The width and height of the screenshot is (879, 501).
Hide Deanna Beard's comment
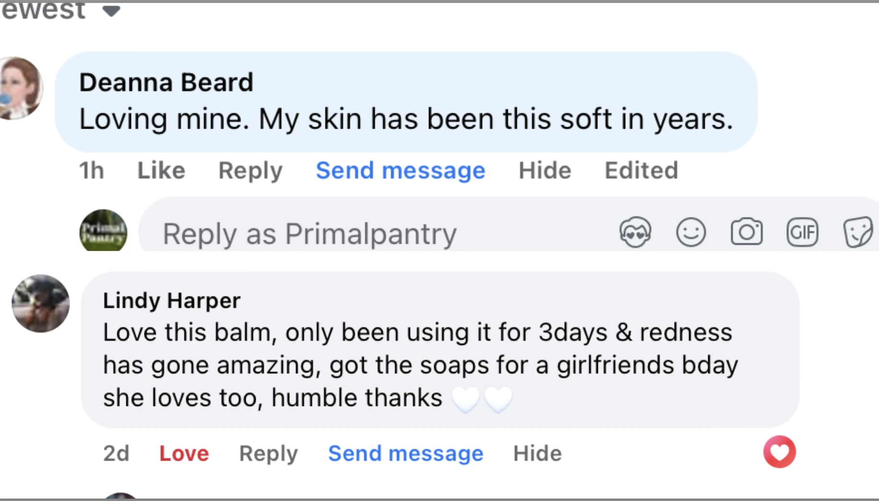coord(545,170)
